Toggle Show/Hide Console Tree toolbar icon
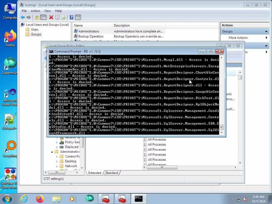This screenshot has width=272, height=204. [x=43, y=17]
